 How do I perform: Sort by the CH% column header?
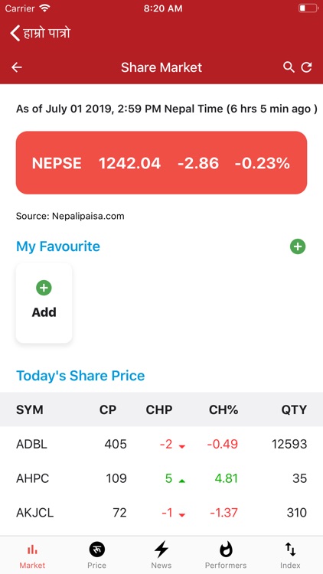(x=223, y=409)
